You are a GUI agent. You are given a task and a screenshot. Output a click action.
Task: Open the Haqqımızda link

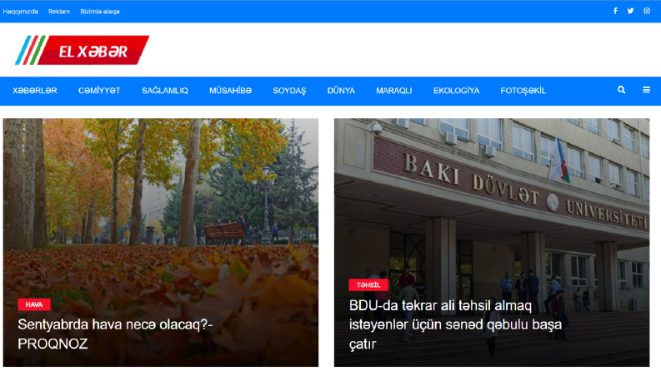pyautogui.click(x=20, y=12)
